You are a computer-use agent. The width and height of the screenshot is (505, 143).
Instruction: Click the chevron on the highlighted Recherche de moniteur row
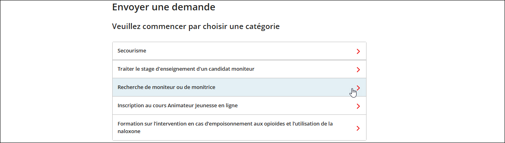click(358, 88)
